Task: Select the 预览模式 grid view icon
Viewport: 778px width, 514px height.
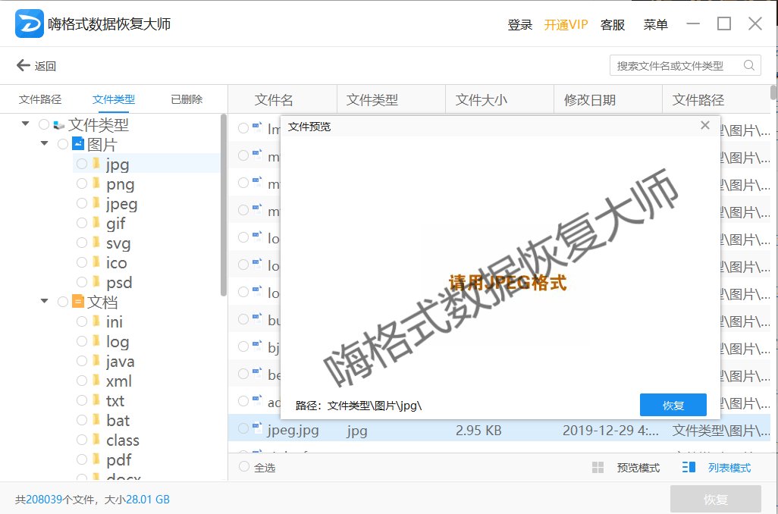Action: click(x=597, y=467)
